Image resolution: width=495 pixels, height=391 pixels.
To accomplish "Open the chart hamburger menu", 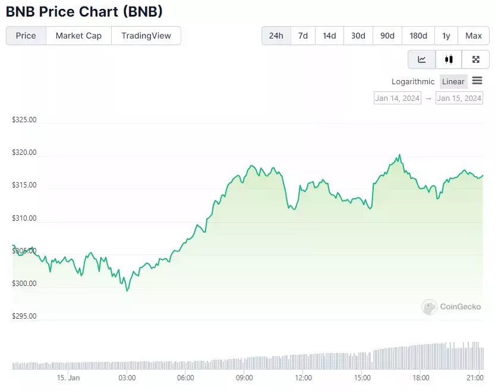I will pos(477,81).
